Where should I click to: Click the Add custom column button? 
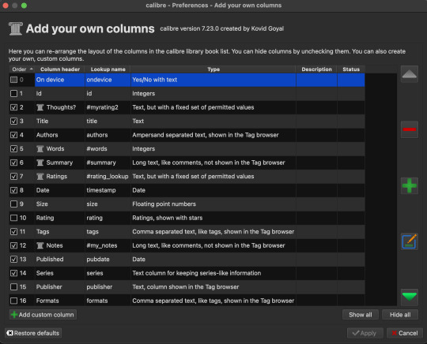tap(43, 315)
